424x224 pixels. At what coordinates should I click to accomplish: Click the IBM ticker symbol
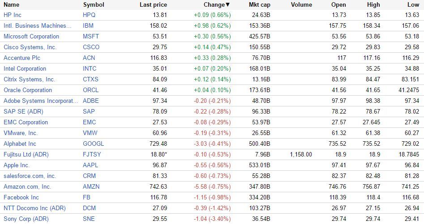click(x=88, y=25)
